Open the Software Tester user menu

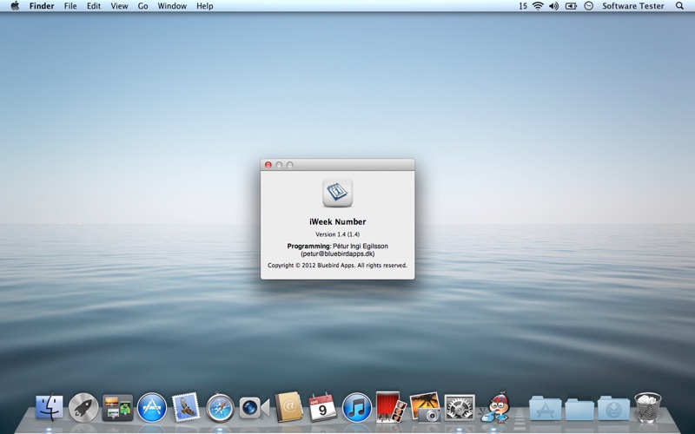(x=633, y=6)
